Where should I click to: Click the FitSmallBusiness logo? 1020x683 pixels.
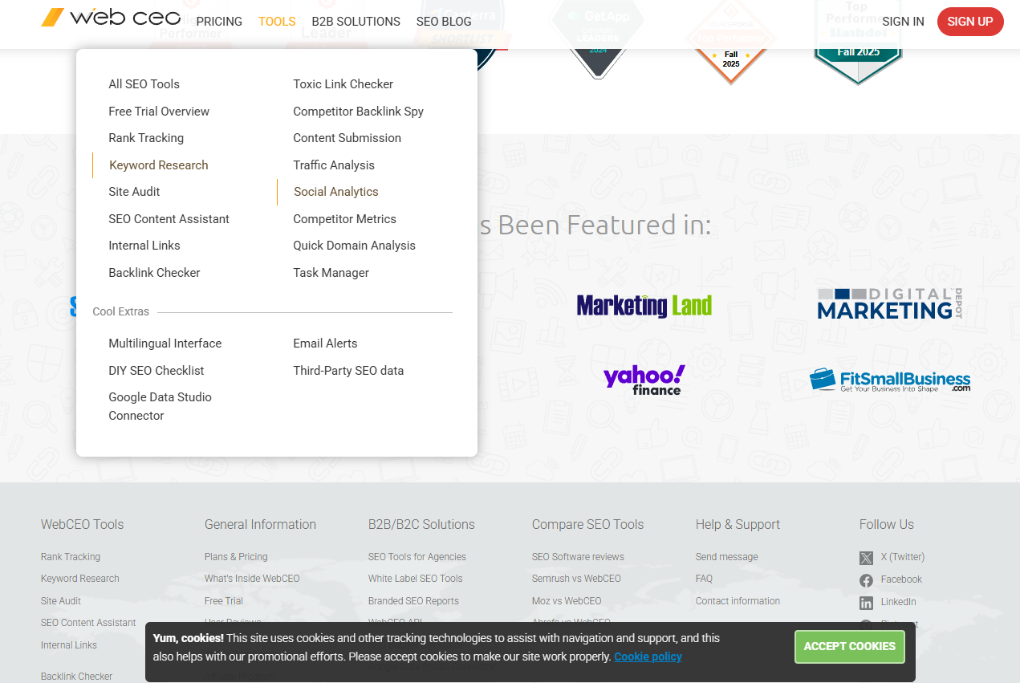click(x=890, y=380)
